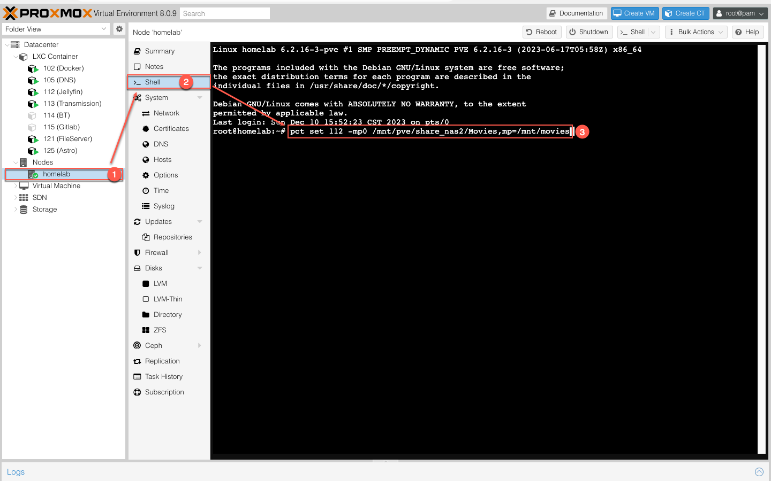Collapse the Nodes folder

click(x=15, y=162)
